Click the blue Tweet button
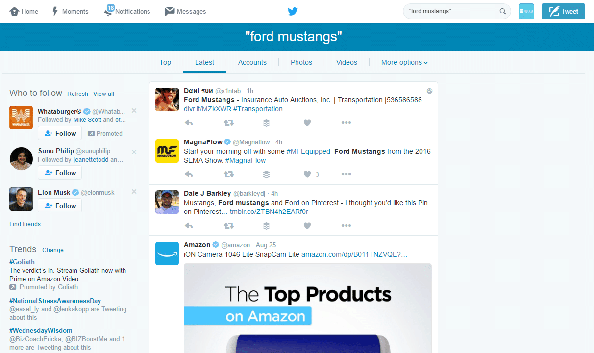Viewport: 594px width, 353px height. tap(563, 11)
